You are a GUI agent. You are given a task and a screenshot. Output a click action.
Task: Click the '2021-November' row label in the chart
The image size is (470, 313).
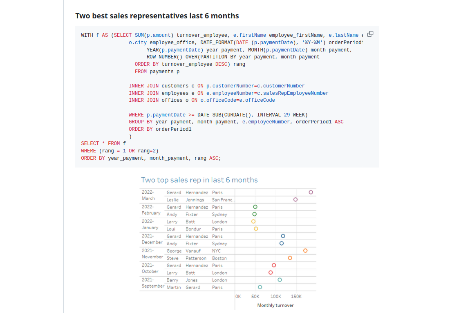(152, 254)
